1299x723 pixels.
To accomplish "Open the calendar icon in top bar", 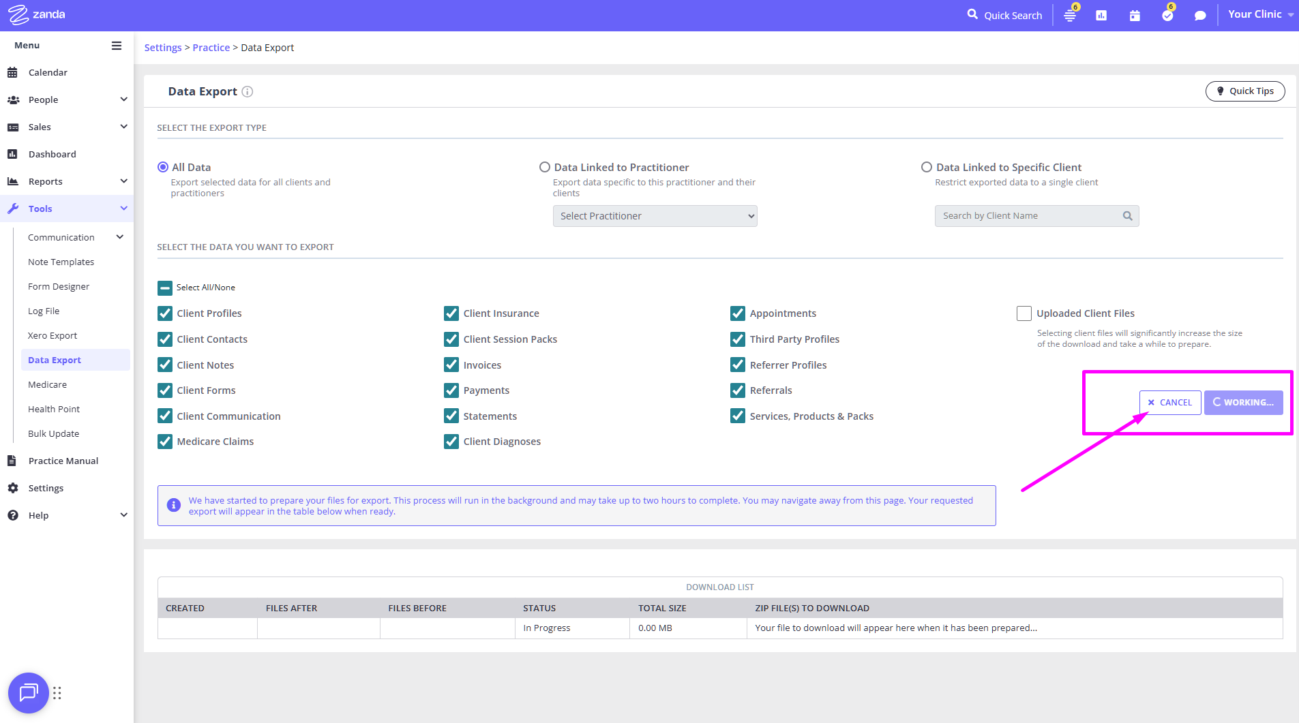I will pyautogui.click(x=1135, y=16).
